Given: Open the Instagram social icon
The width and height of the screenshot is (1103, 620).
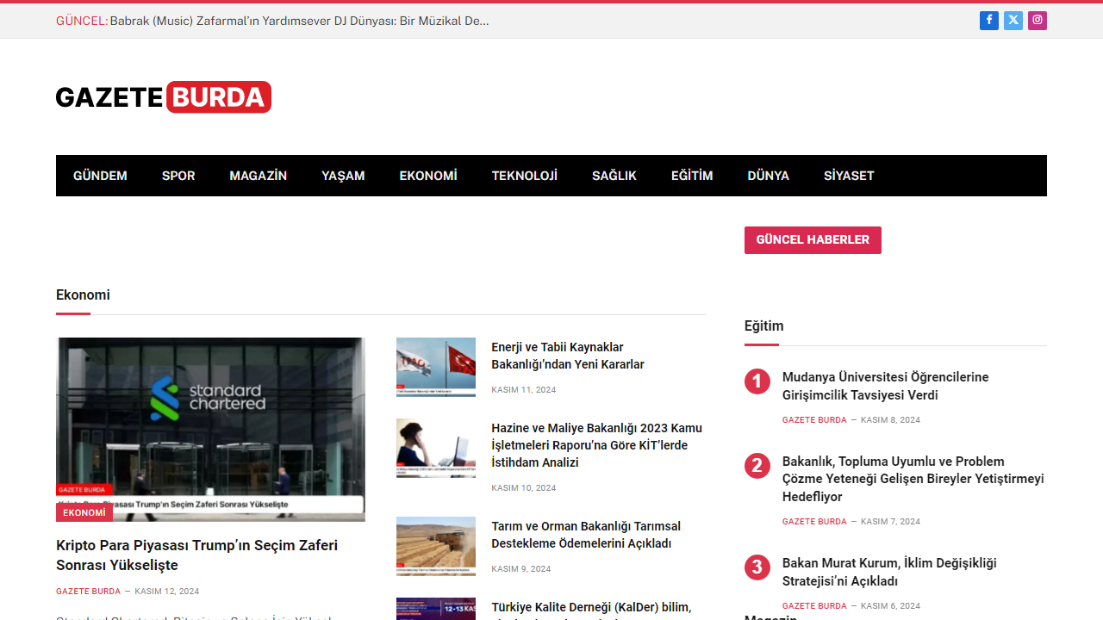Looking at the screenshot, I should pos(1038,21).
